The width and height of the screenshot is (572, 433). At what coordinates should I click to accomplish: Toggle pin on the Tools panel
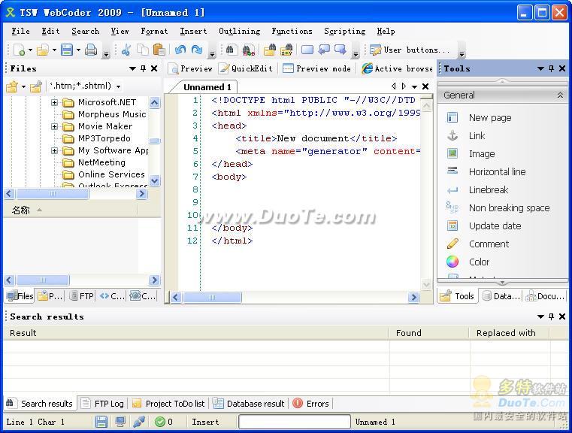552,68
